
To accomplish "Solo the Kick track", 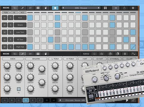I will 10,18.
